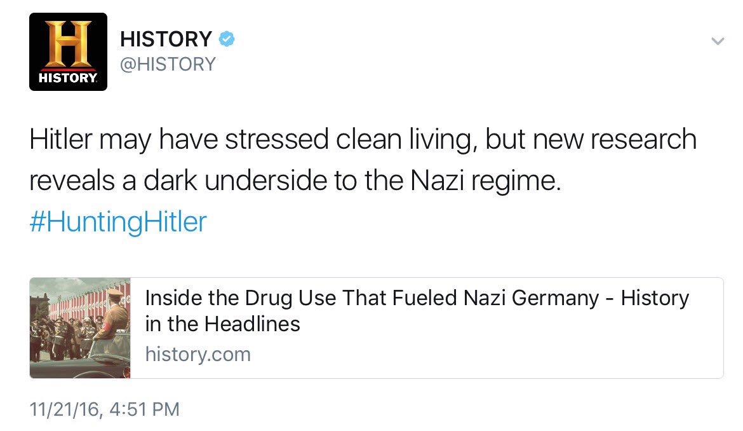743x431 pixels.
Task: Open the link preview thumbnail image
Action: pos(80,328)
